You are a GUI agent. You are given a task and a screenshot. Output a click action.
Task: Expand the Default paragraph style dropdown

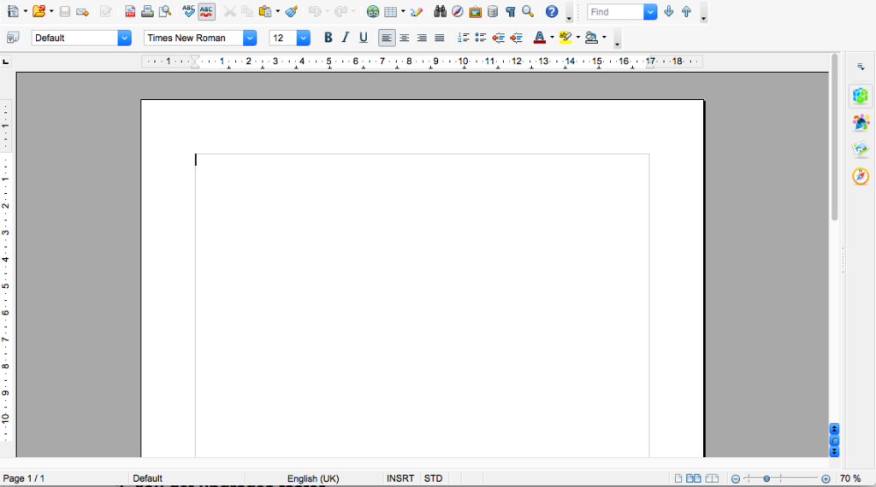[x=124, y=38]
